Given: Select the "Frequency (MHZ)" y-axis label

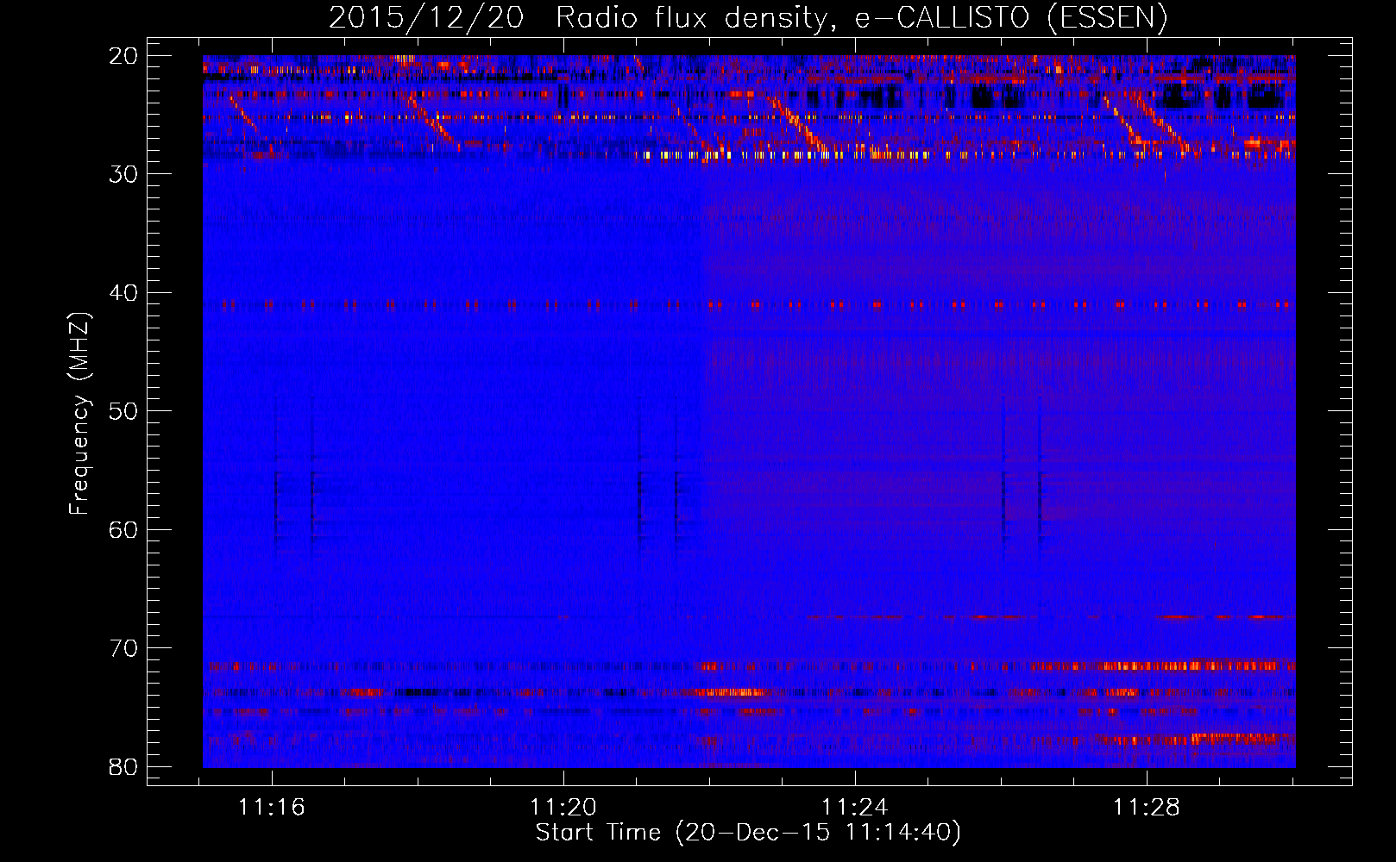Looking at the screenshot, I should [x=79, y=413].
